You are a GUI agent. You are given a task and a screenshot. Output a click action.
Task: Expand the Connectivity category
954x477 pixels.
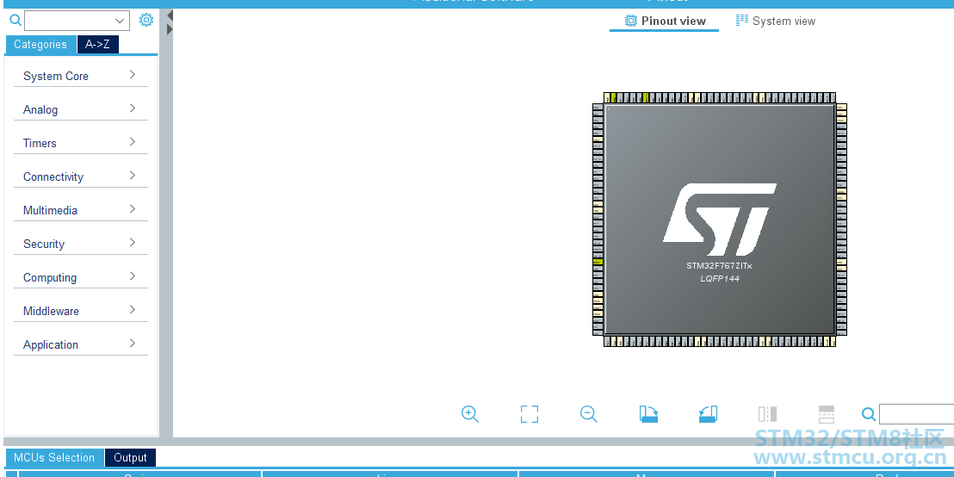[80, 177]
